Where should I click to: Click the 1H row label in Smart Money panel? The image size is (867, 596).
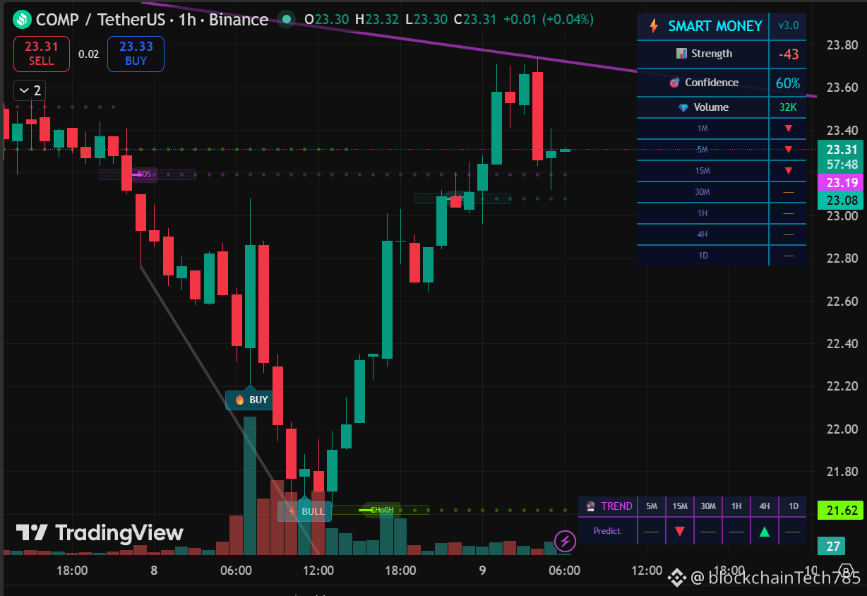point(702,213)
